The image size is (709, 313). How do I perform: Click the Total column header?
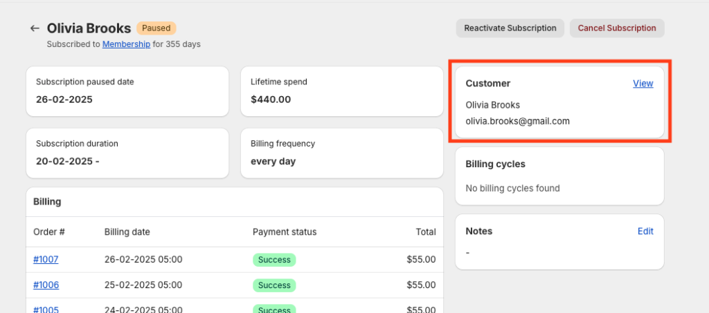[x=425, y=232]
